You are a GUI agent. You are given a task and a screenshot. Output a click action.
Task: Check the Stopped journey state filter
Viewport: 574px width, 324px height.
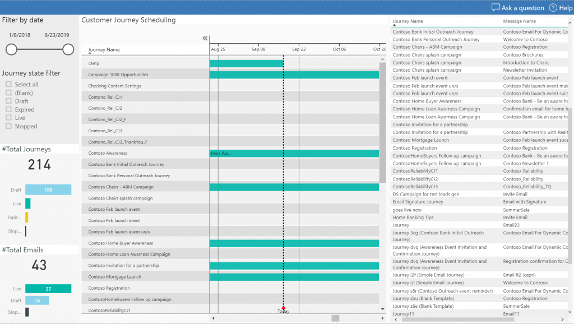click(8, 126)
